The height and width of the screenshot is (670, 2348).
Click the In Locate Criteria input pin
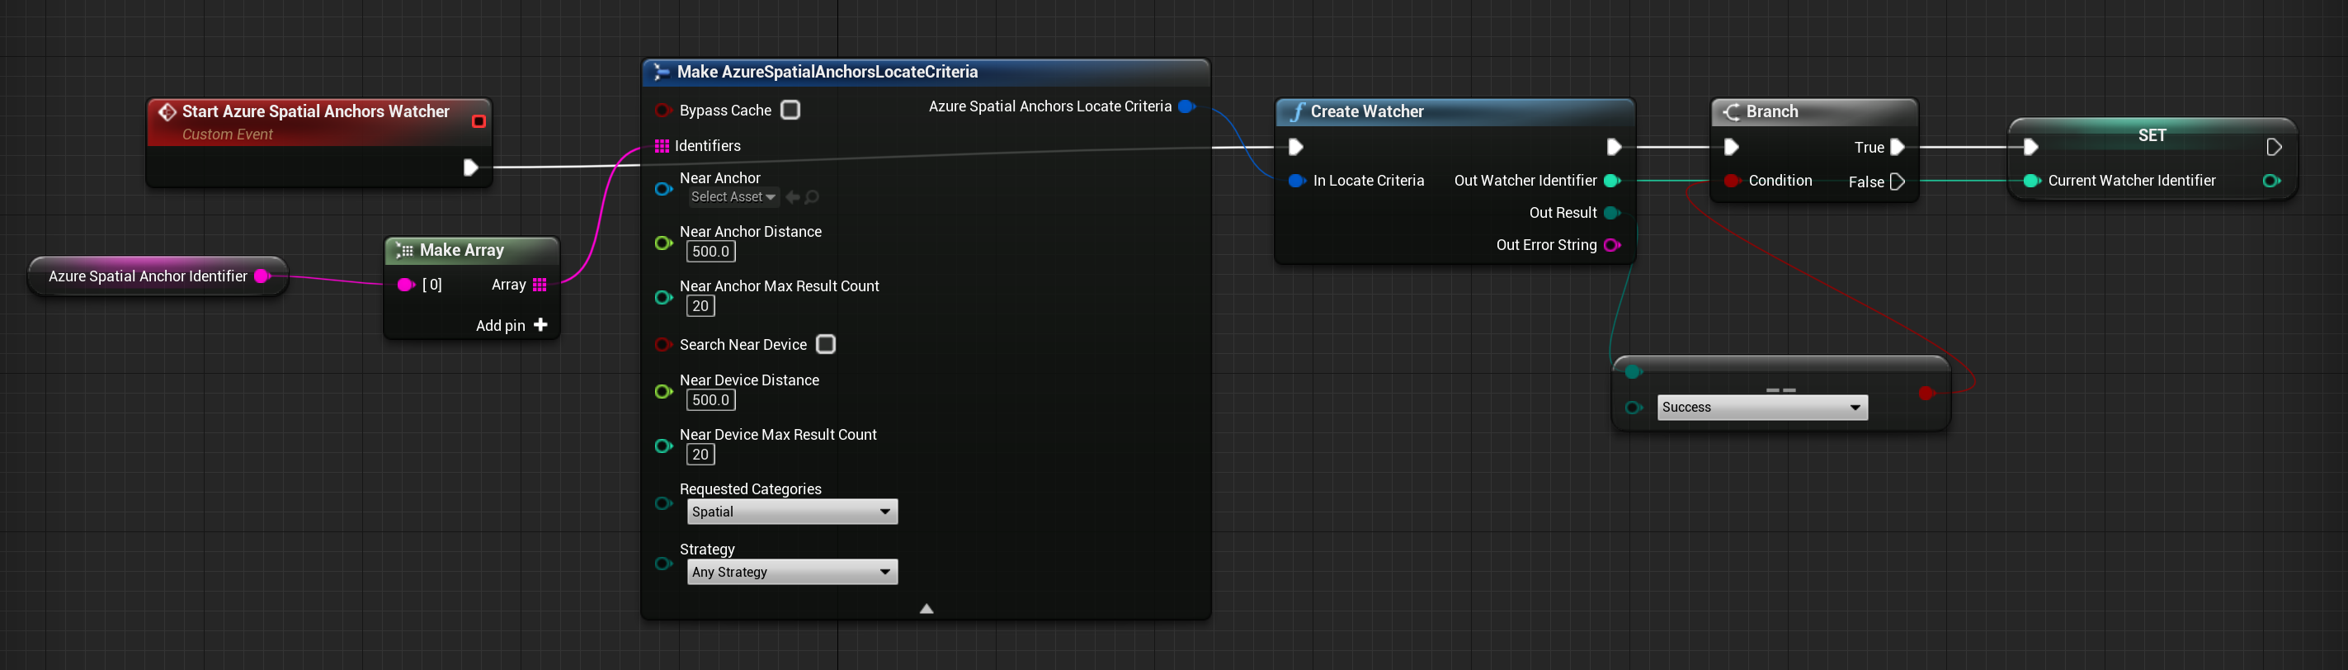(x=1296, y=182)
